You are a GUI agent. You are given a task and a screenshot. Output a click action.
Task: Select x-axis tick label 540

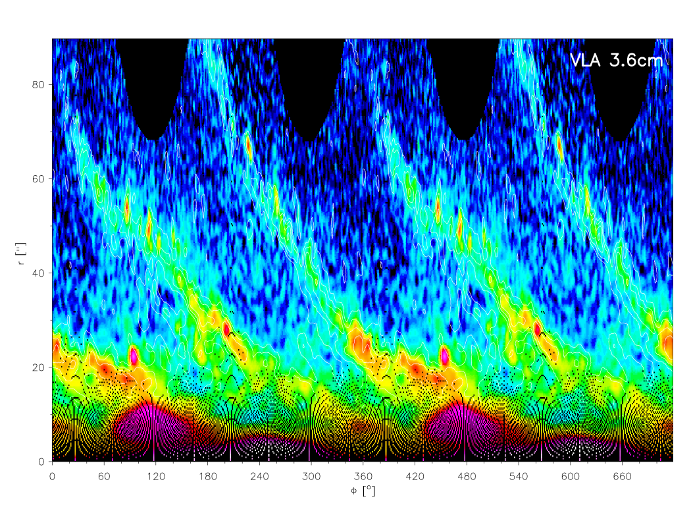(519, 476)
